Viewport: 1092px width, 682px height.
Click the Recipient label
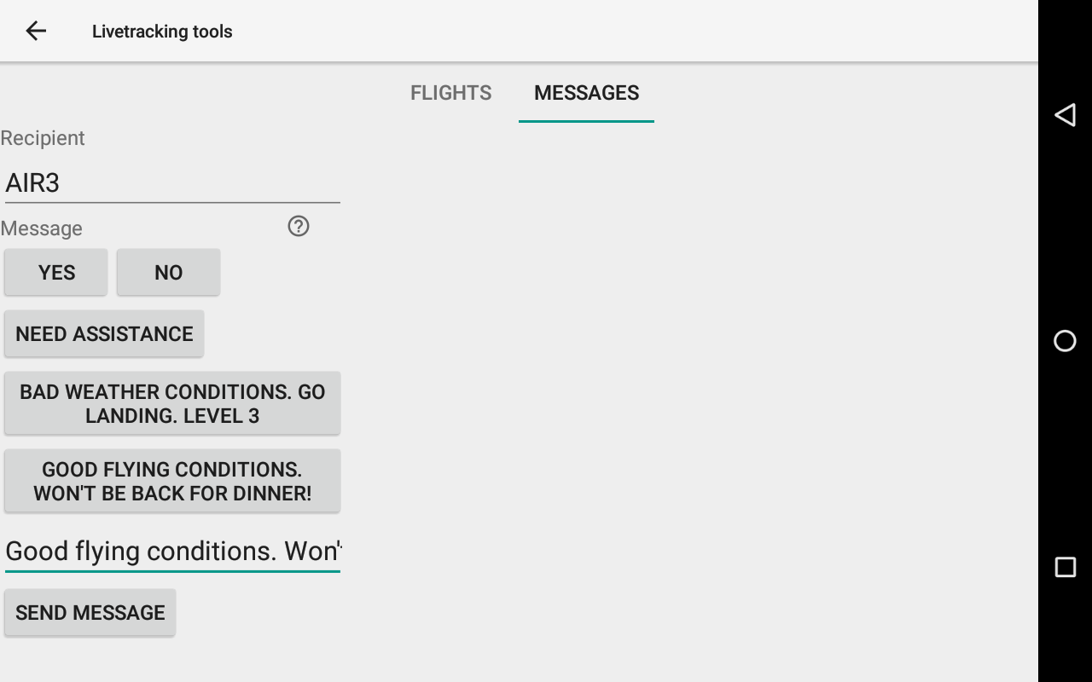tap(43, 138)
